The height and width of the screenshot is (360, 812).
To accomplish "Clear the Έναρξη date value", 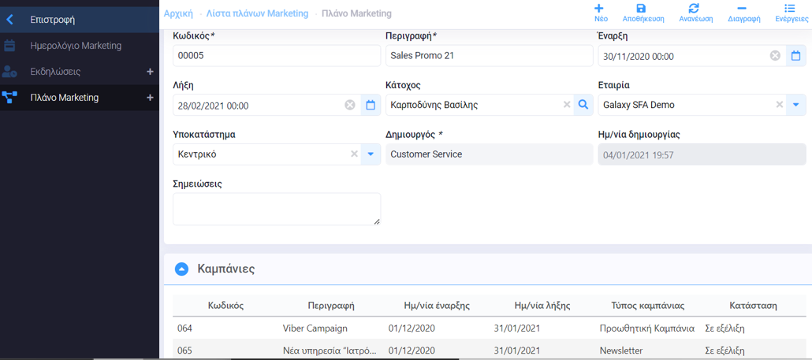I will 775,56.
